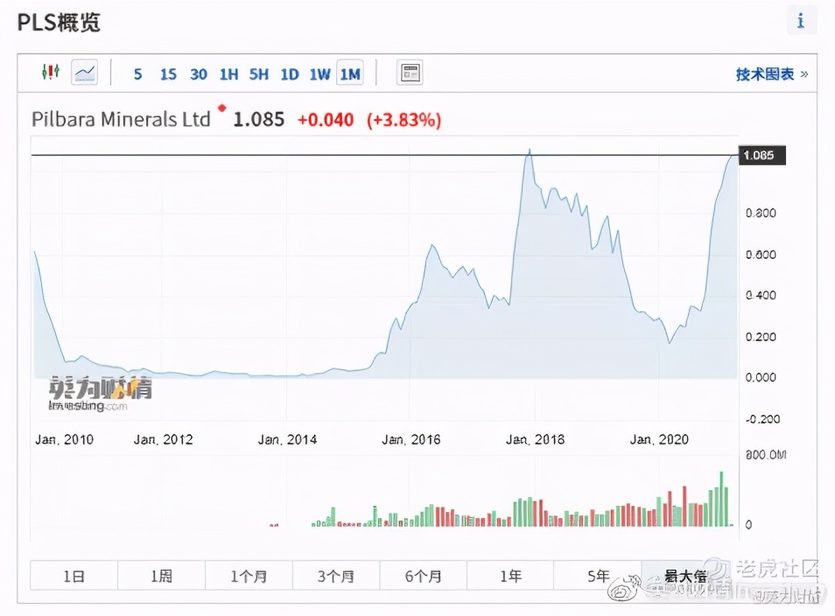
Task: Open the 技术图表 link
Action: click(765, 74)
